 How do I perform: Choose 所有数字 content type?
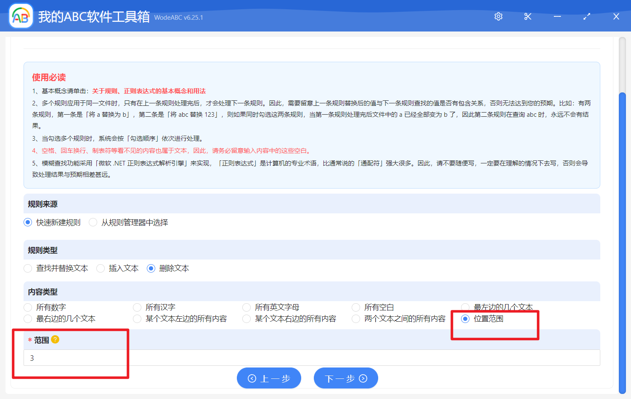click(x=28, y=307)
